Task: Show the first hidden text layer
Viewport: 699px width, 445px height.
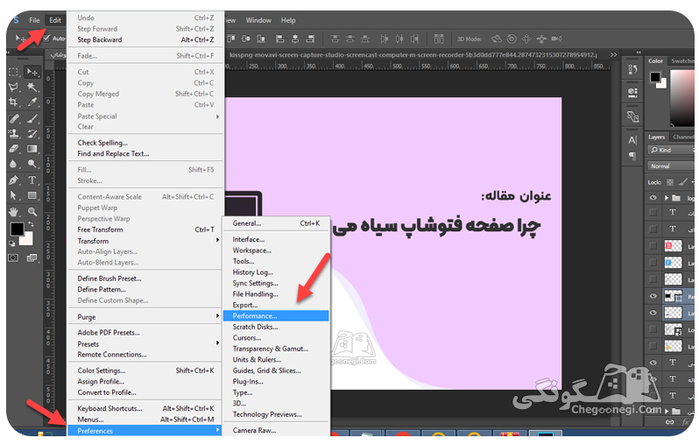Action: 653,212
